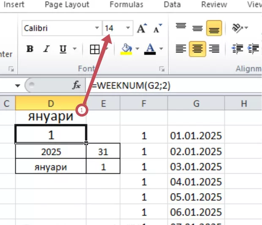Select date cell 02.01.2025
The height and width of the screenshot is (225, 262).
click(196, 151)
